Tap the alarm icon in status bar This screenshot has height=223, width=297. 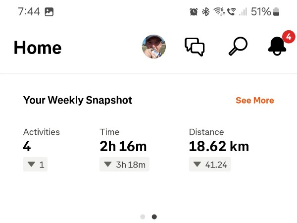click(x=194, y=11)
